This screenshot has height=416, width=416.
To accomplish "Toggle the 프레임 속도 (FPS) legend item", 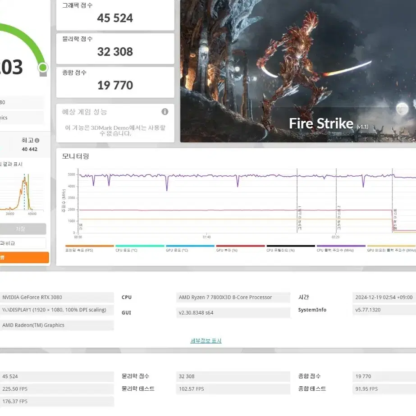I will [89, 248].
